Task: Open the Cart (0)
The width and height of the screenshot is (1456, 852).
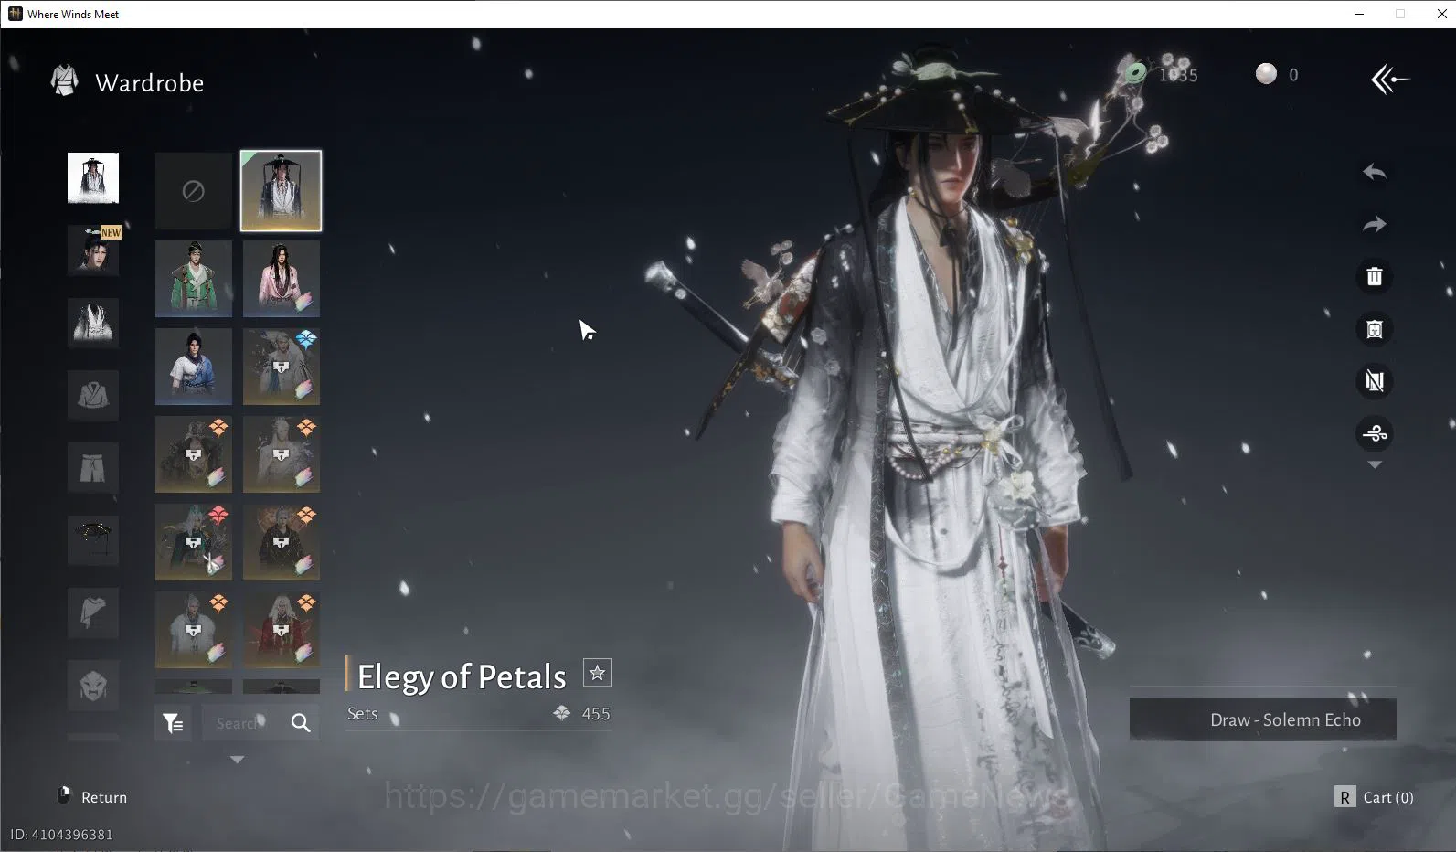Action: [x=1387, y=798]
